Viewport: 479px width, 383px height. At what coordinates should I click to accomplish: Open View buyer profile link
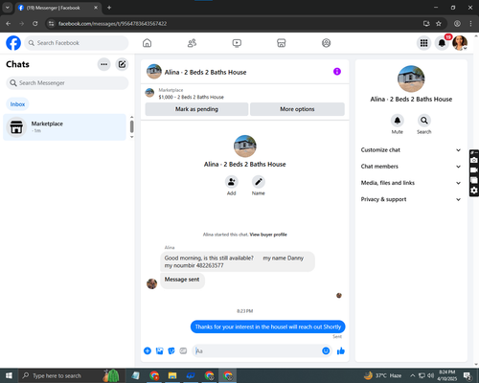coord(268,235)
